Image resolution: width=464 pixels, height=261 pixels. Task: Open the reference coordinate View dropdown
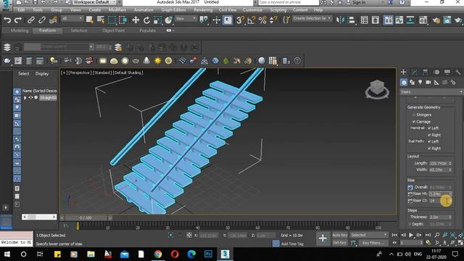[186, 19]
